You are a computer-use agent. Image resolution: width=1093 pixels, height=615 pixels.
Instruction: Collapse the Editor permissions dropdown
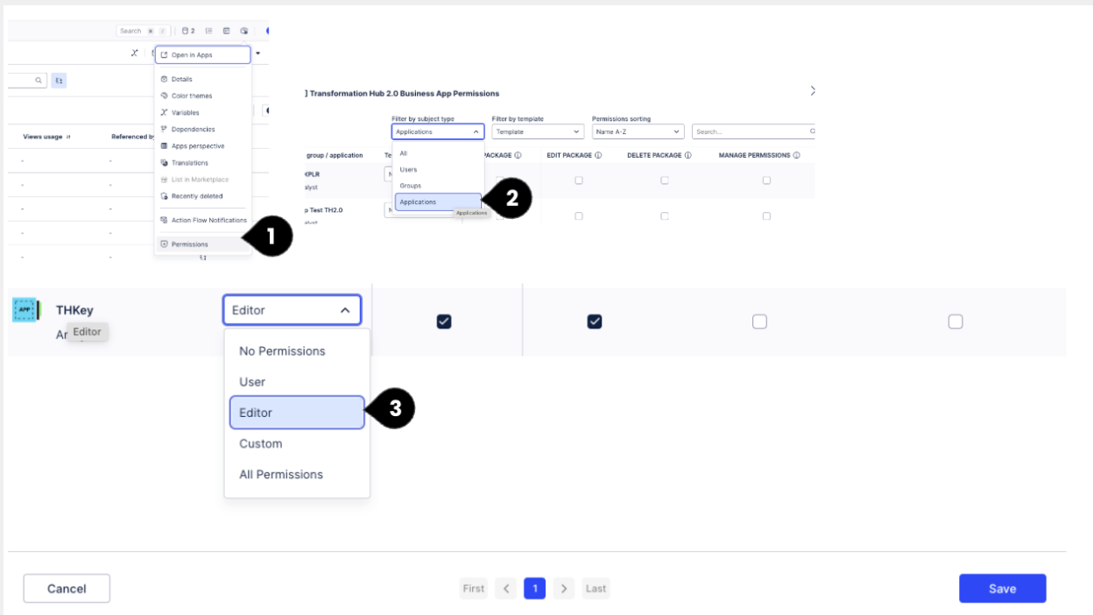(345, 310)
